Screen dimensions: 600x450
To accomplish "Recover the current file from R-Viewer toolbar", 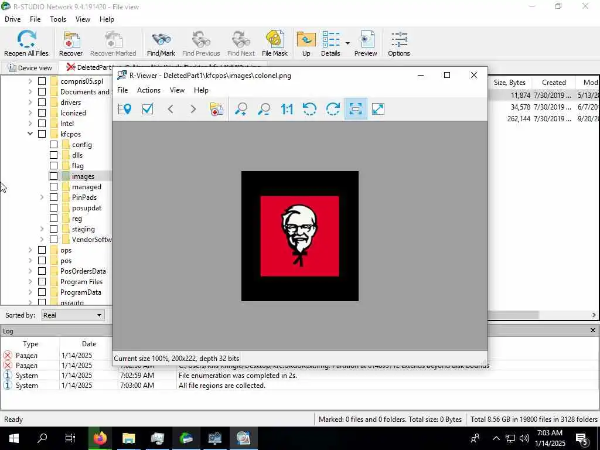I will 217,109.
